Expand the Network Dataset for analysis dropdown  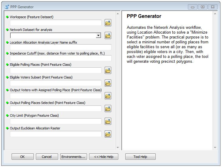coord(98,35)
